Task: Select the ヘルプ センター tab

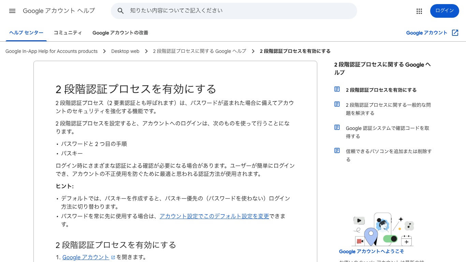Action: pyautogui.click(x=26, y=33)
